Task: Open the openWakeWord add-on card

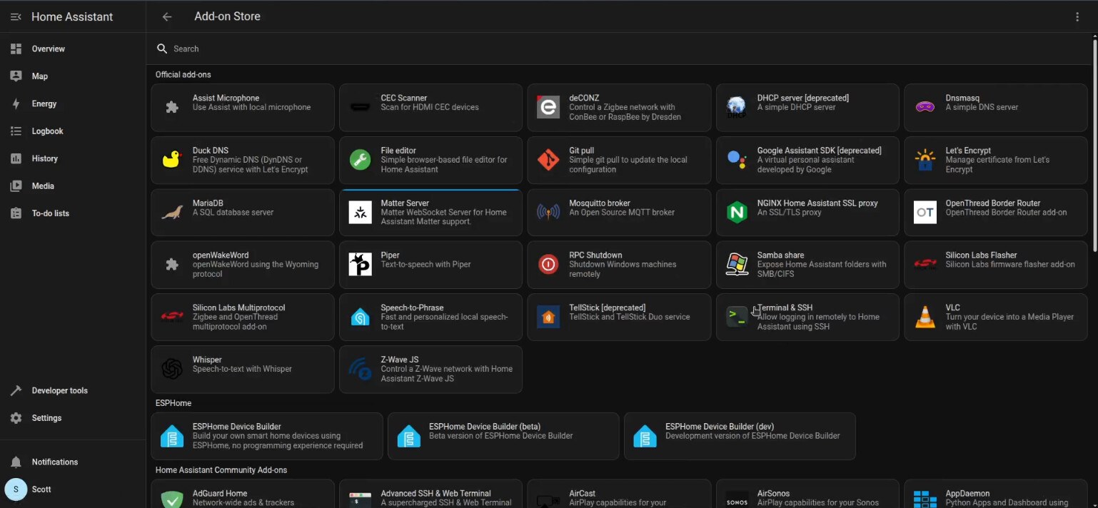Action: click(243, 265)
